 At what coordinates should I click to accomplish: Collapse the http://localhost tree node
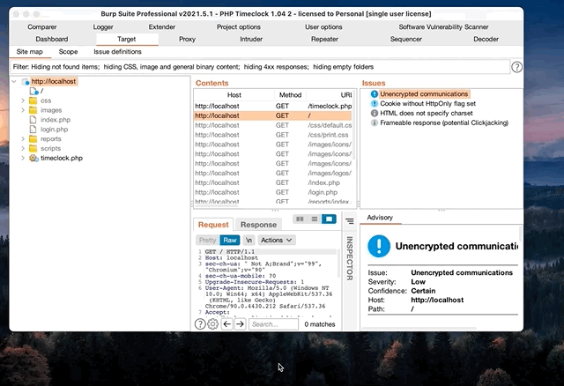(15, 82)
